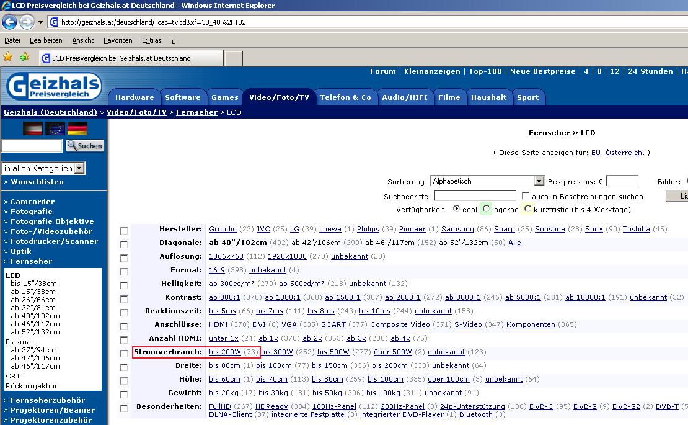Filter Kontrast by 'ab 10000:1'
This screenshot has width=688, height=425.
[585, 297]
